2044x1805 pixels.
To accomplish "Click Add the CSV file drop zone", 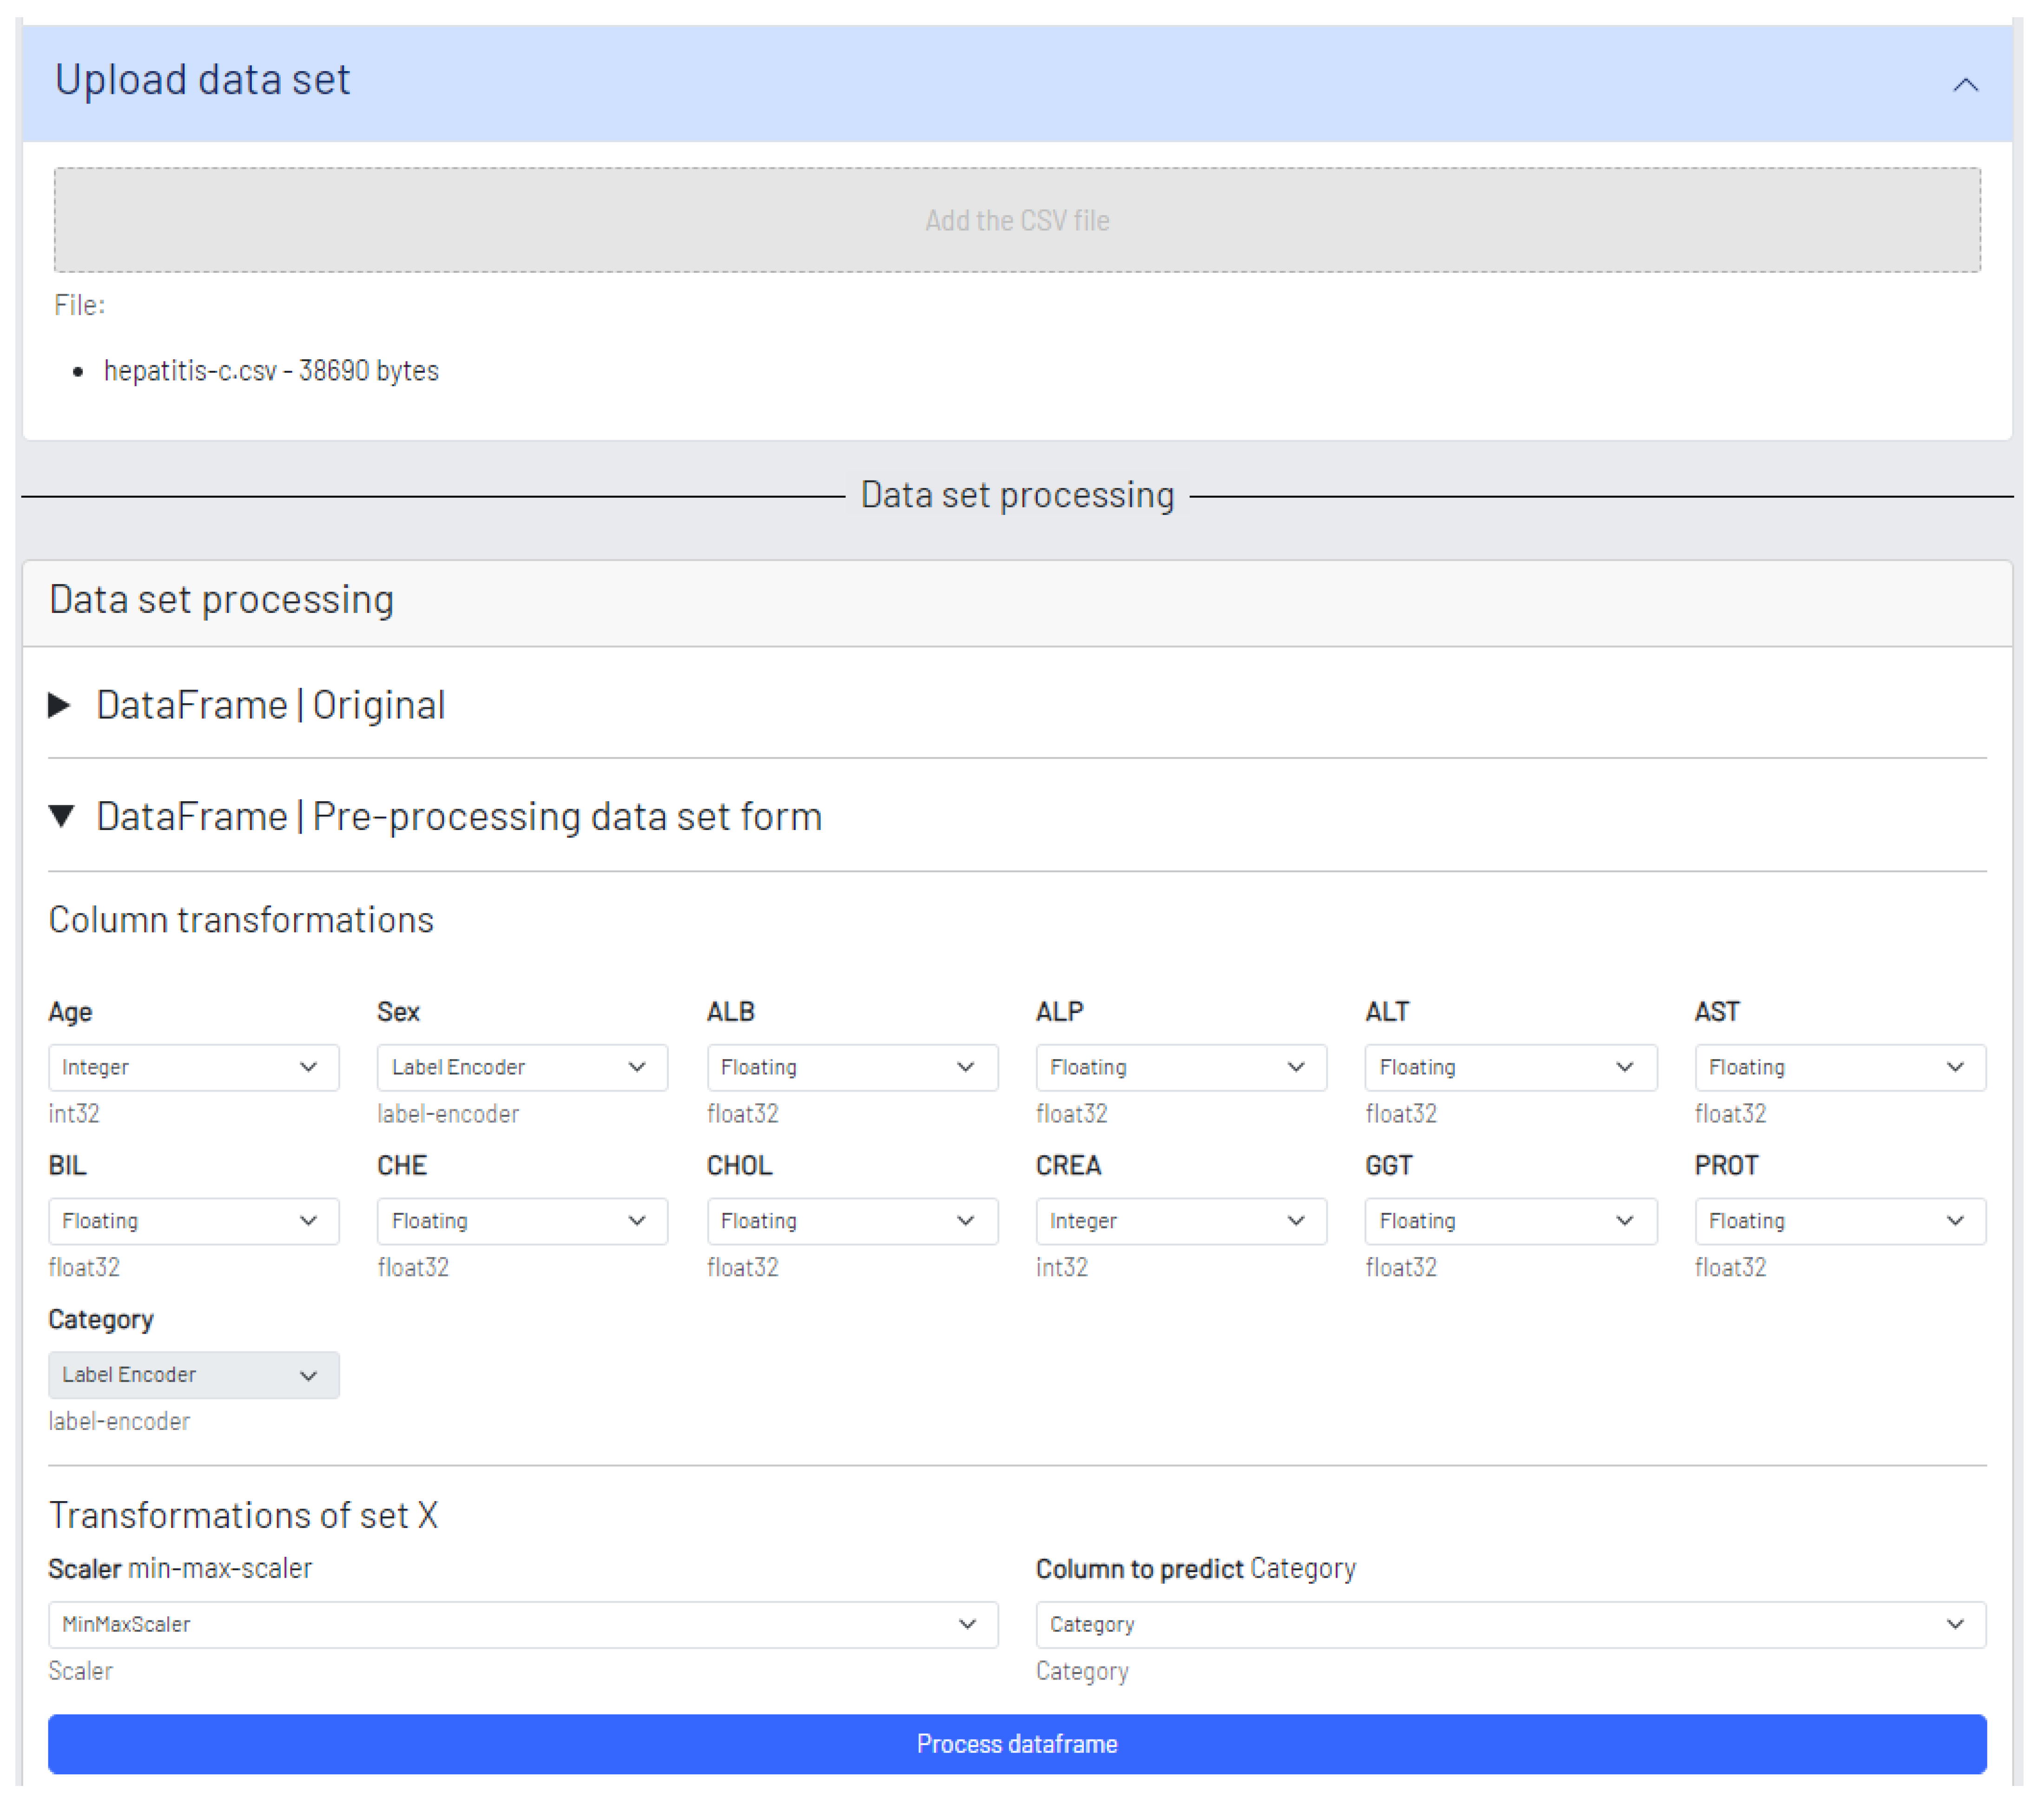I will tap(1016, 220).
